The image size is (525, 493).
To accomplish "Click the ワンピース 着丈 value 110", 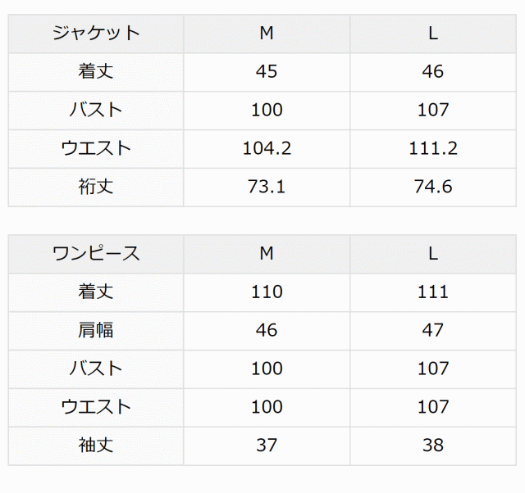I will click(x=267, y=292).
